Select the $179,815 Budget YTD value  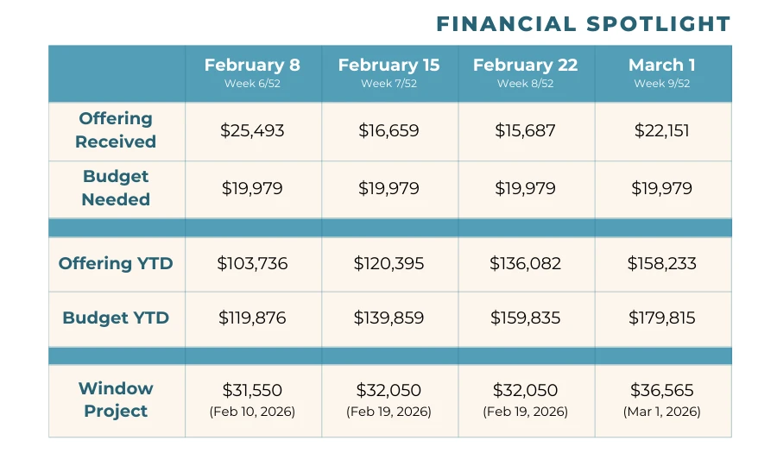pos(661,318)
